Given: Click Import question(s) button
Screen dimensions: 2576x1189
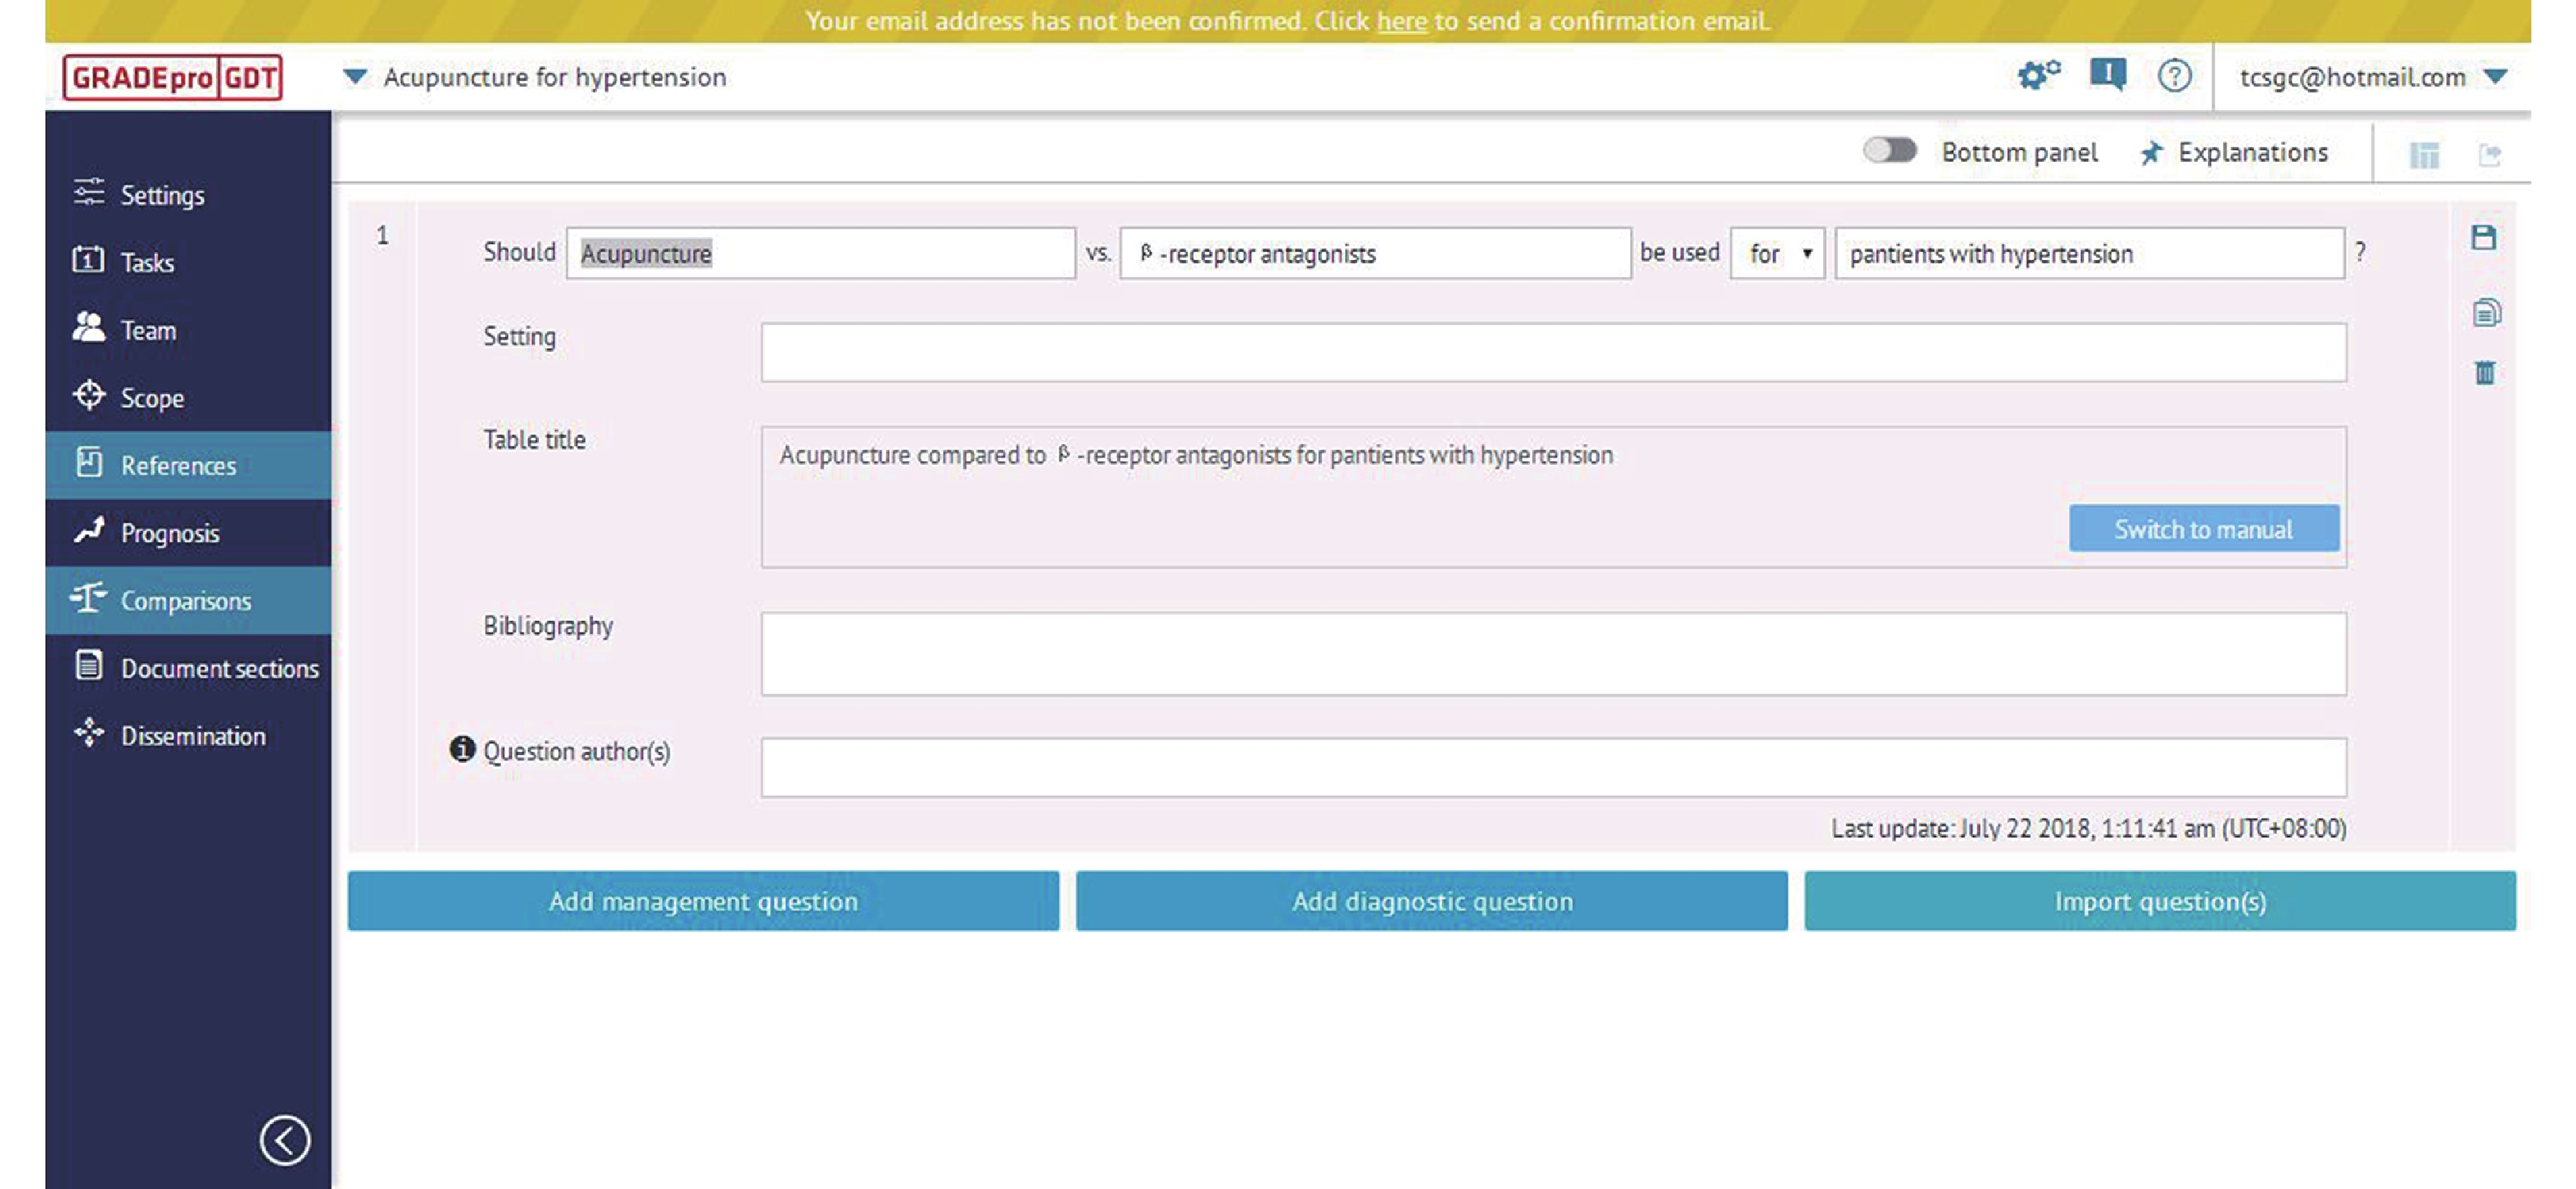Looking at the screenshot, I should tap(2160, 901).
